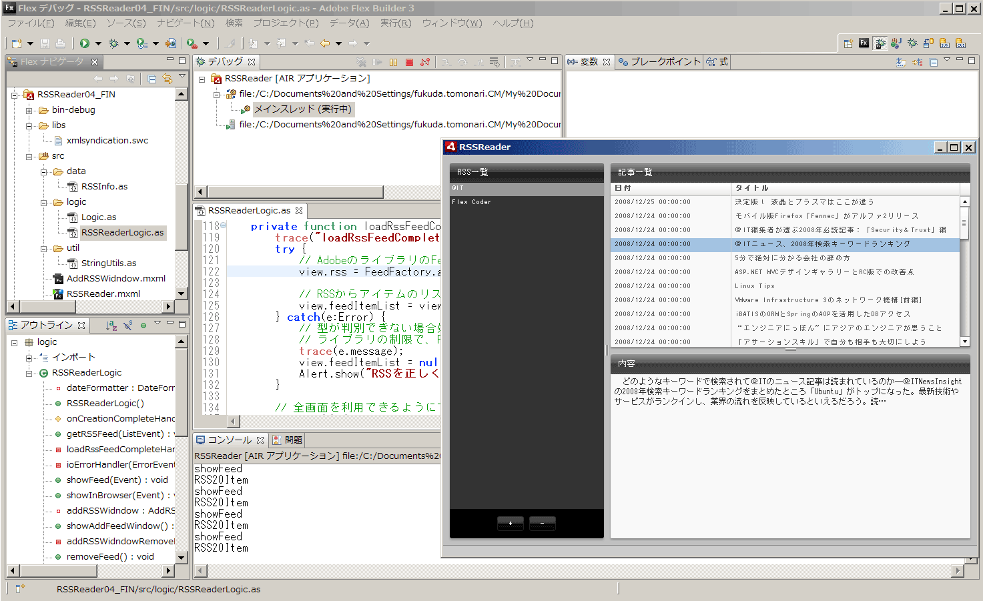
Task: Click Link with Editor icon in Flex Navigator
Action: [167, 79]
